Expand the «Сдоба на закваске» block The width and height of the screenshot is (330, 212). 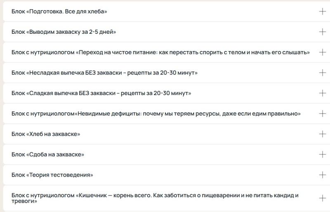click(x=48, y=154)
